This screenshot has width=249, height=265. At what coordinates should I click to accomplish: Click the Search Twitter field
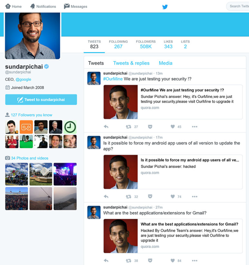point(239,6)
